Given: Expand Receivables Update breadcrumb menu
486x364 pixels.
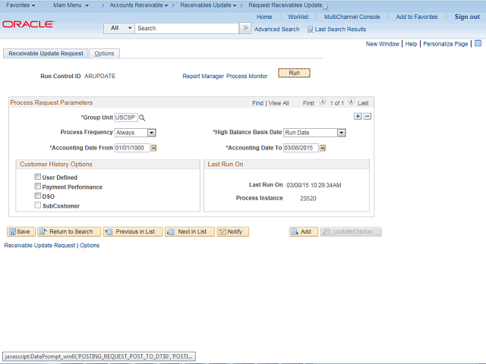Looking at the screenshot, I should tap(208, 5).
